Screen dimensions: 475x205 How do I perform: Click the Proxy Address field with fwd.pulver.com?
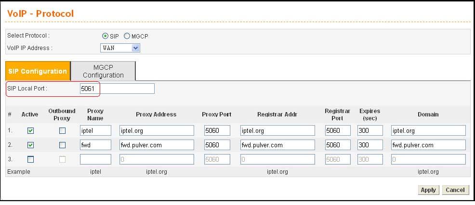click(157, 145)
